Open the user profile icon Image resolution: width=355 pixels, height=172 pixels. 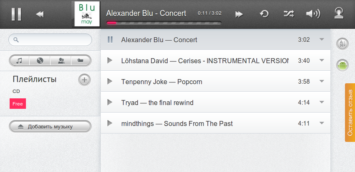tap(339, 14)
